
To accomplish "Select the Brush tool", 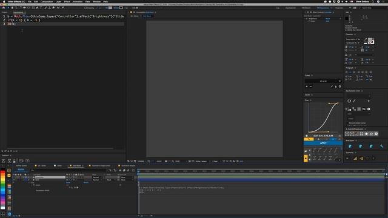I will 46,8.
